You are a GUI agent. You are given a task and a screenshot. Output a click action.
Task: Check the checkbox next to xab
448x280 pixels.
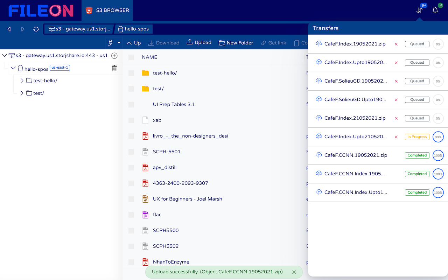pyautogui.click(x=131, y=120)
